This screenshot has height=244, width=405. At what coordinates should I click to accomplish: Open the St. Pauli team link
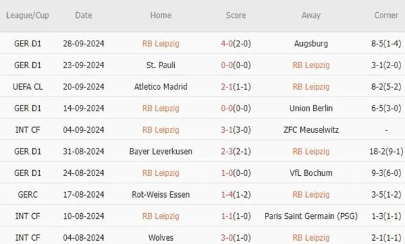[161, 65]
